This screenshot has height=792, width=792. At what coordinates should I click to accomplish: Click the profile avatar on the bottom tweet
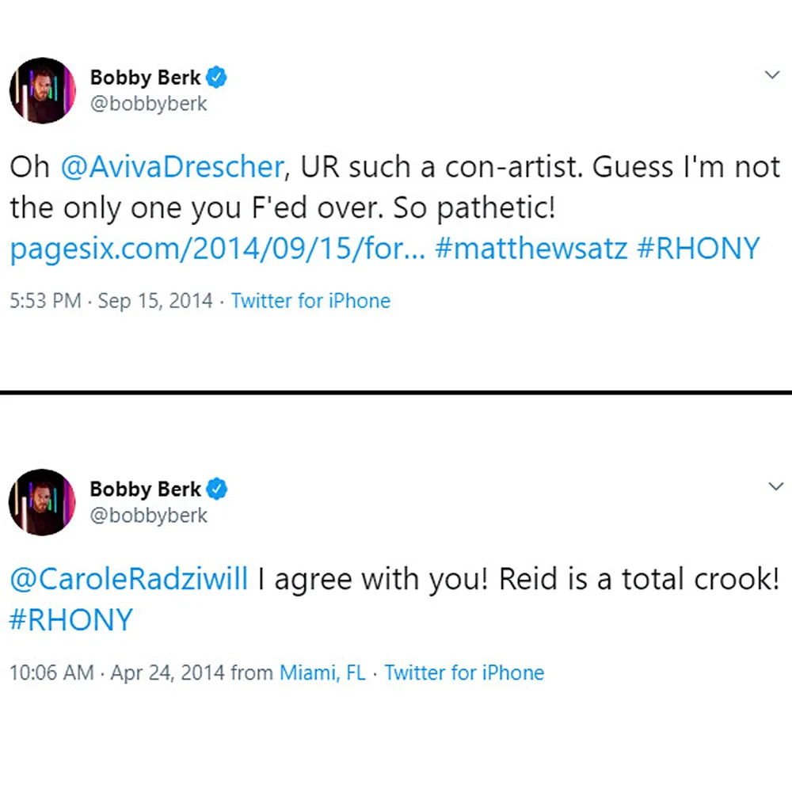pyautogui.click(x=41, y=502)
